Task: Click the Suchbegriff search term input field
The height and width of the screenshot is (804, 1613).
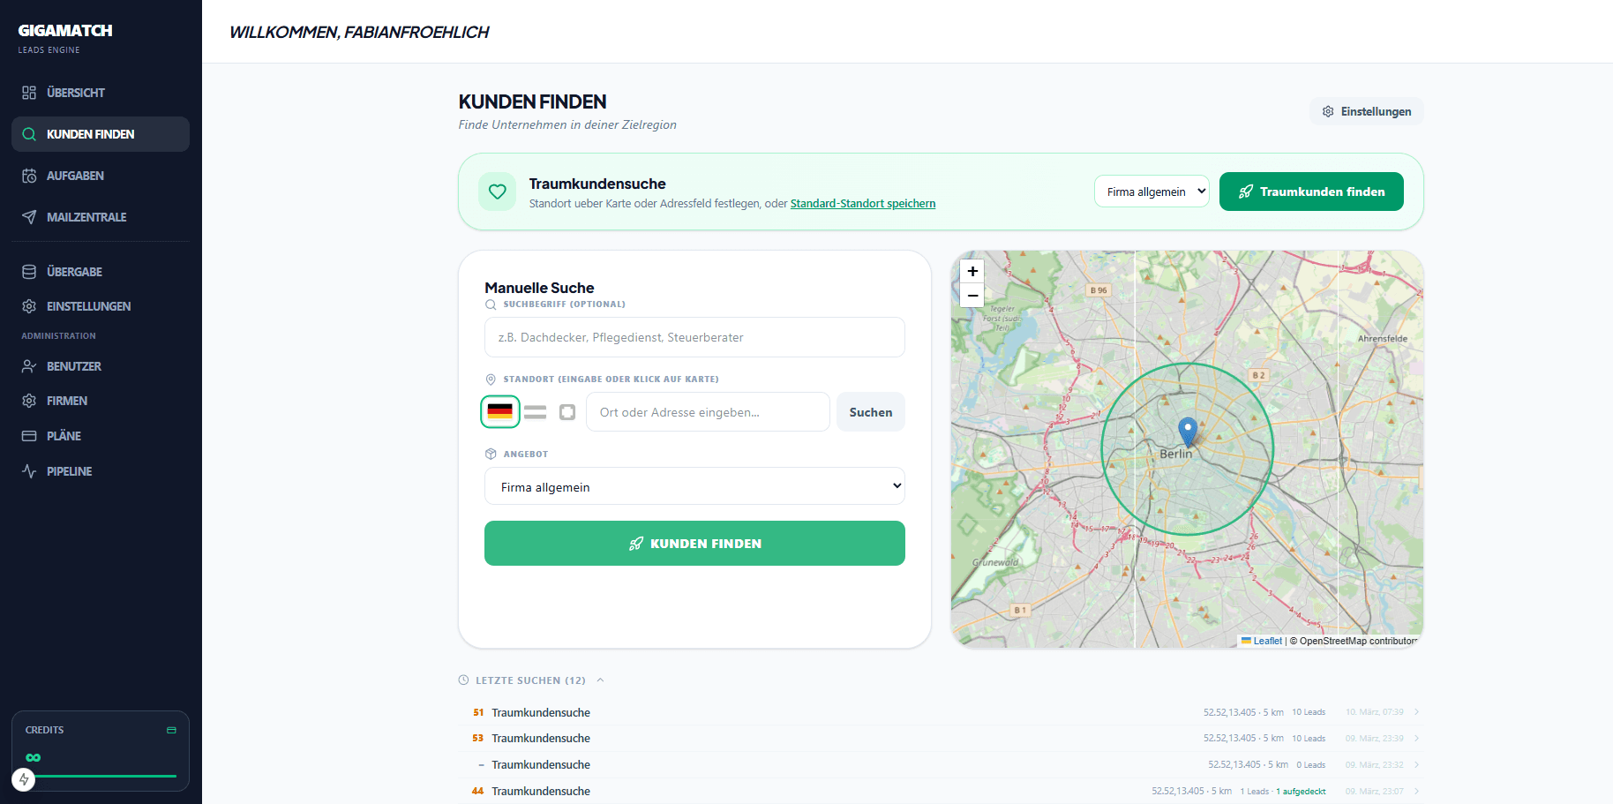Action: [x=694, y=337]
